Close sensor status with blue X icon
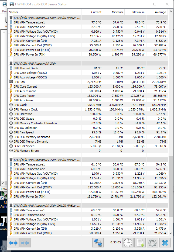The image size is (174, 252). tap(165, 243)
